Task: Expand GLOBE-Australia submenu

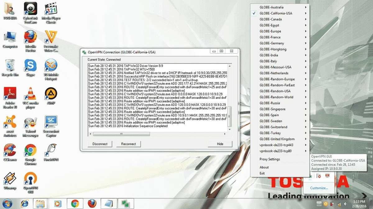Action: [280, 7]
